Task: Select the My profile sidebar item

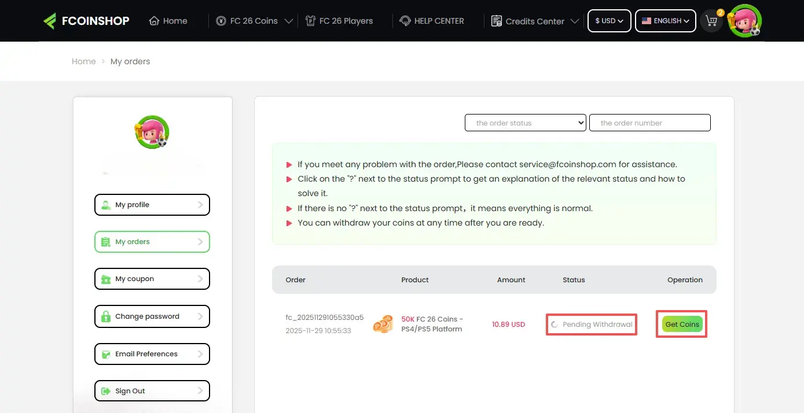Action: 152,204
